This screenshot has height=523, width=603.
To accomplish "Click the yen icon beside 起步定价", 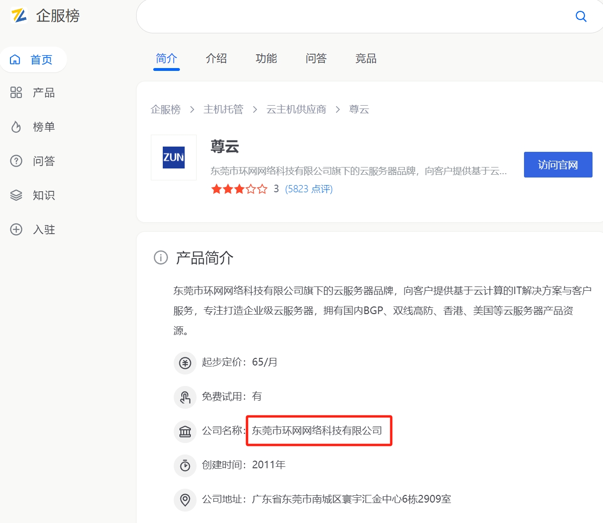I will point(185,363).
